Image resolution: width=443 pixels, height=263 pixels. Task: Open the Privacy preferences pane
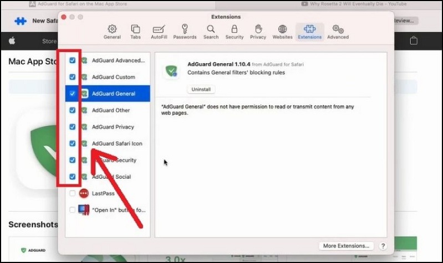coord(258,32)
